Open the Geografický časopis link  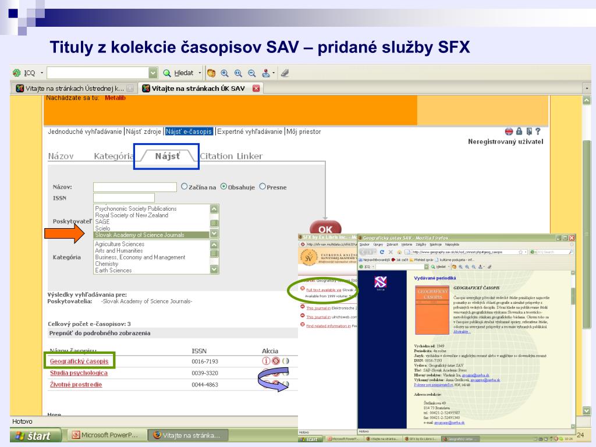[79, 361]
